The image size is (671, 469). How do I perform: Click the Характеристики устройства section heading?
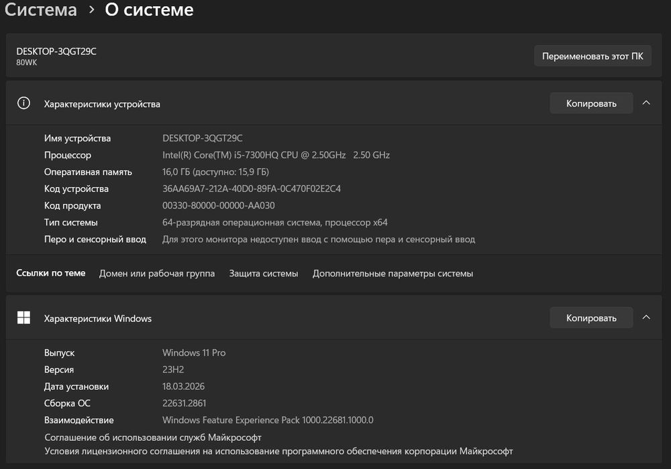[102, 104]
